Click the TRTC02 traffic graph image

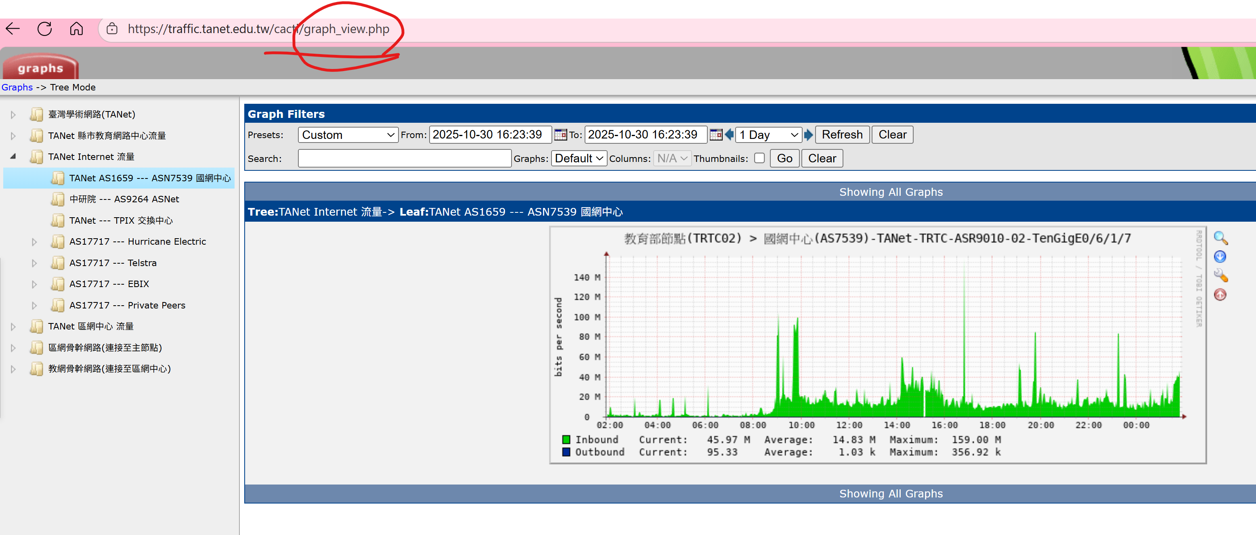coord(878,345)
